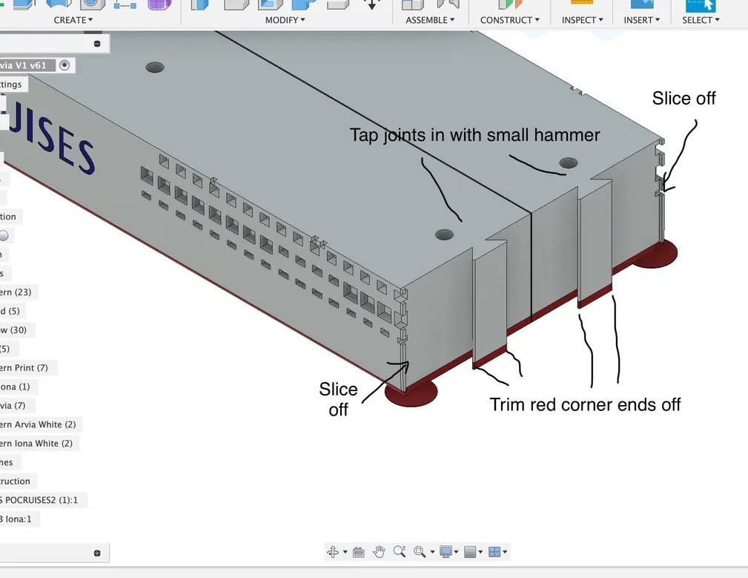
Task: Click the 'd (5)' browser folder
Action: 13,311
